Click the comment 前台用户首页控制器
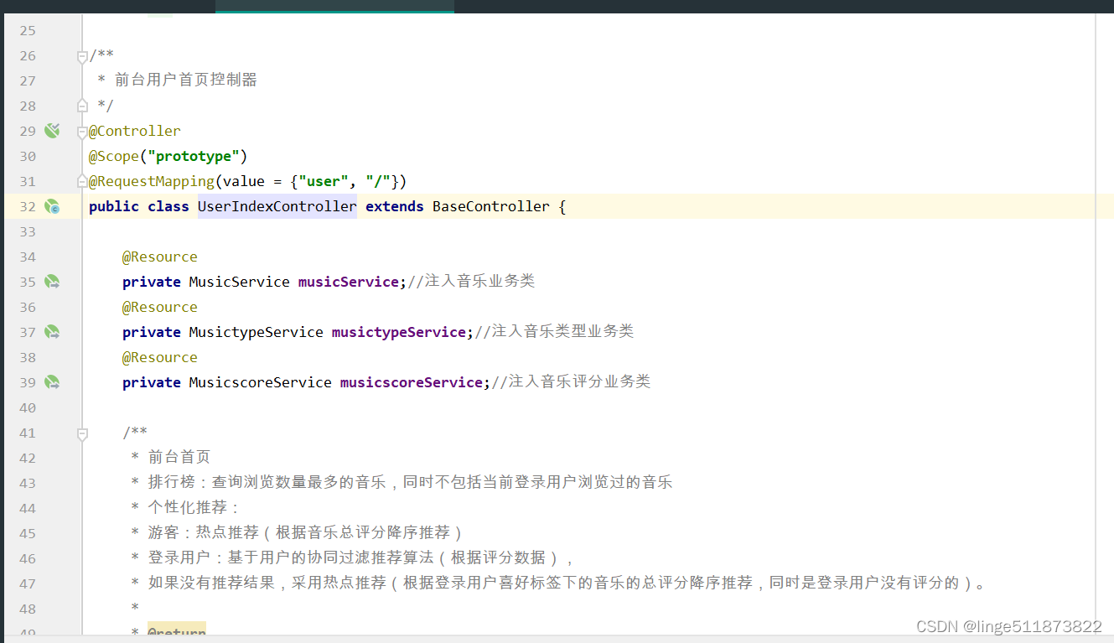The width and height of the screenshot is (1114, 643). 186,80
